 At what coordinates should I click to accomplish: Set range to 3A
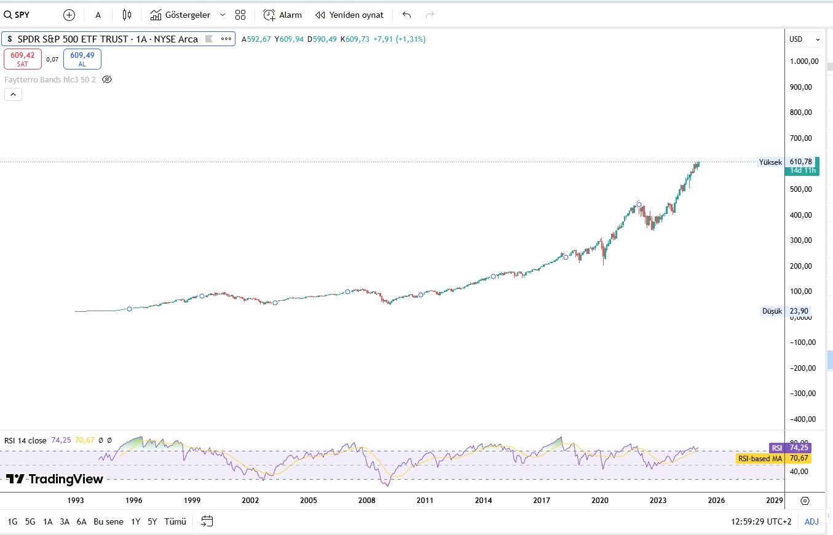(x=65, y=521)
